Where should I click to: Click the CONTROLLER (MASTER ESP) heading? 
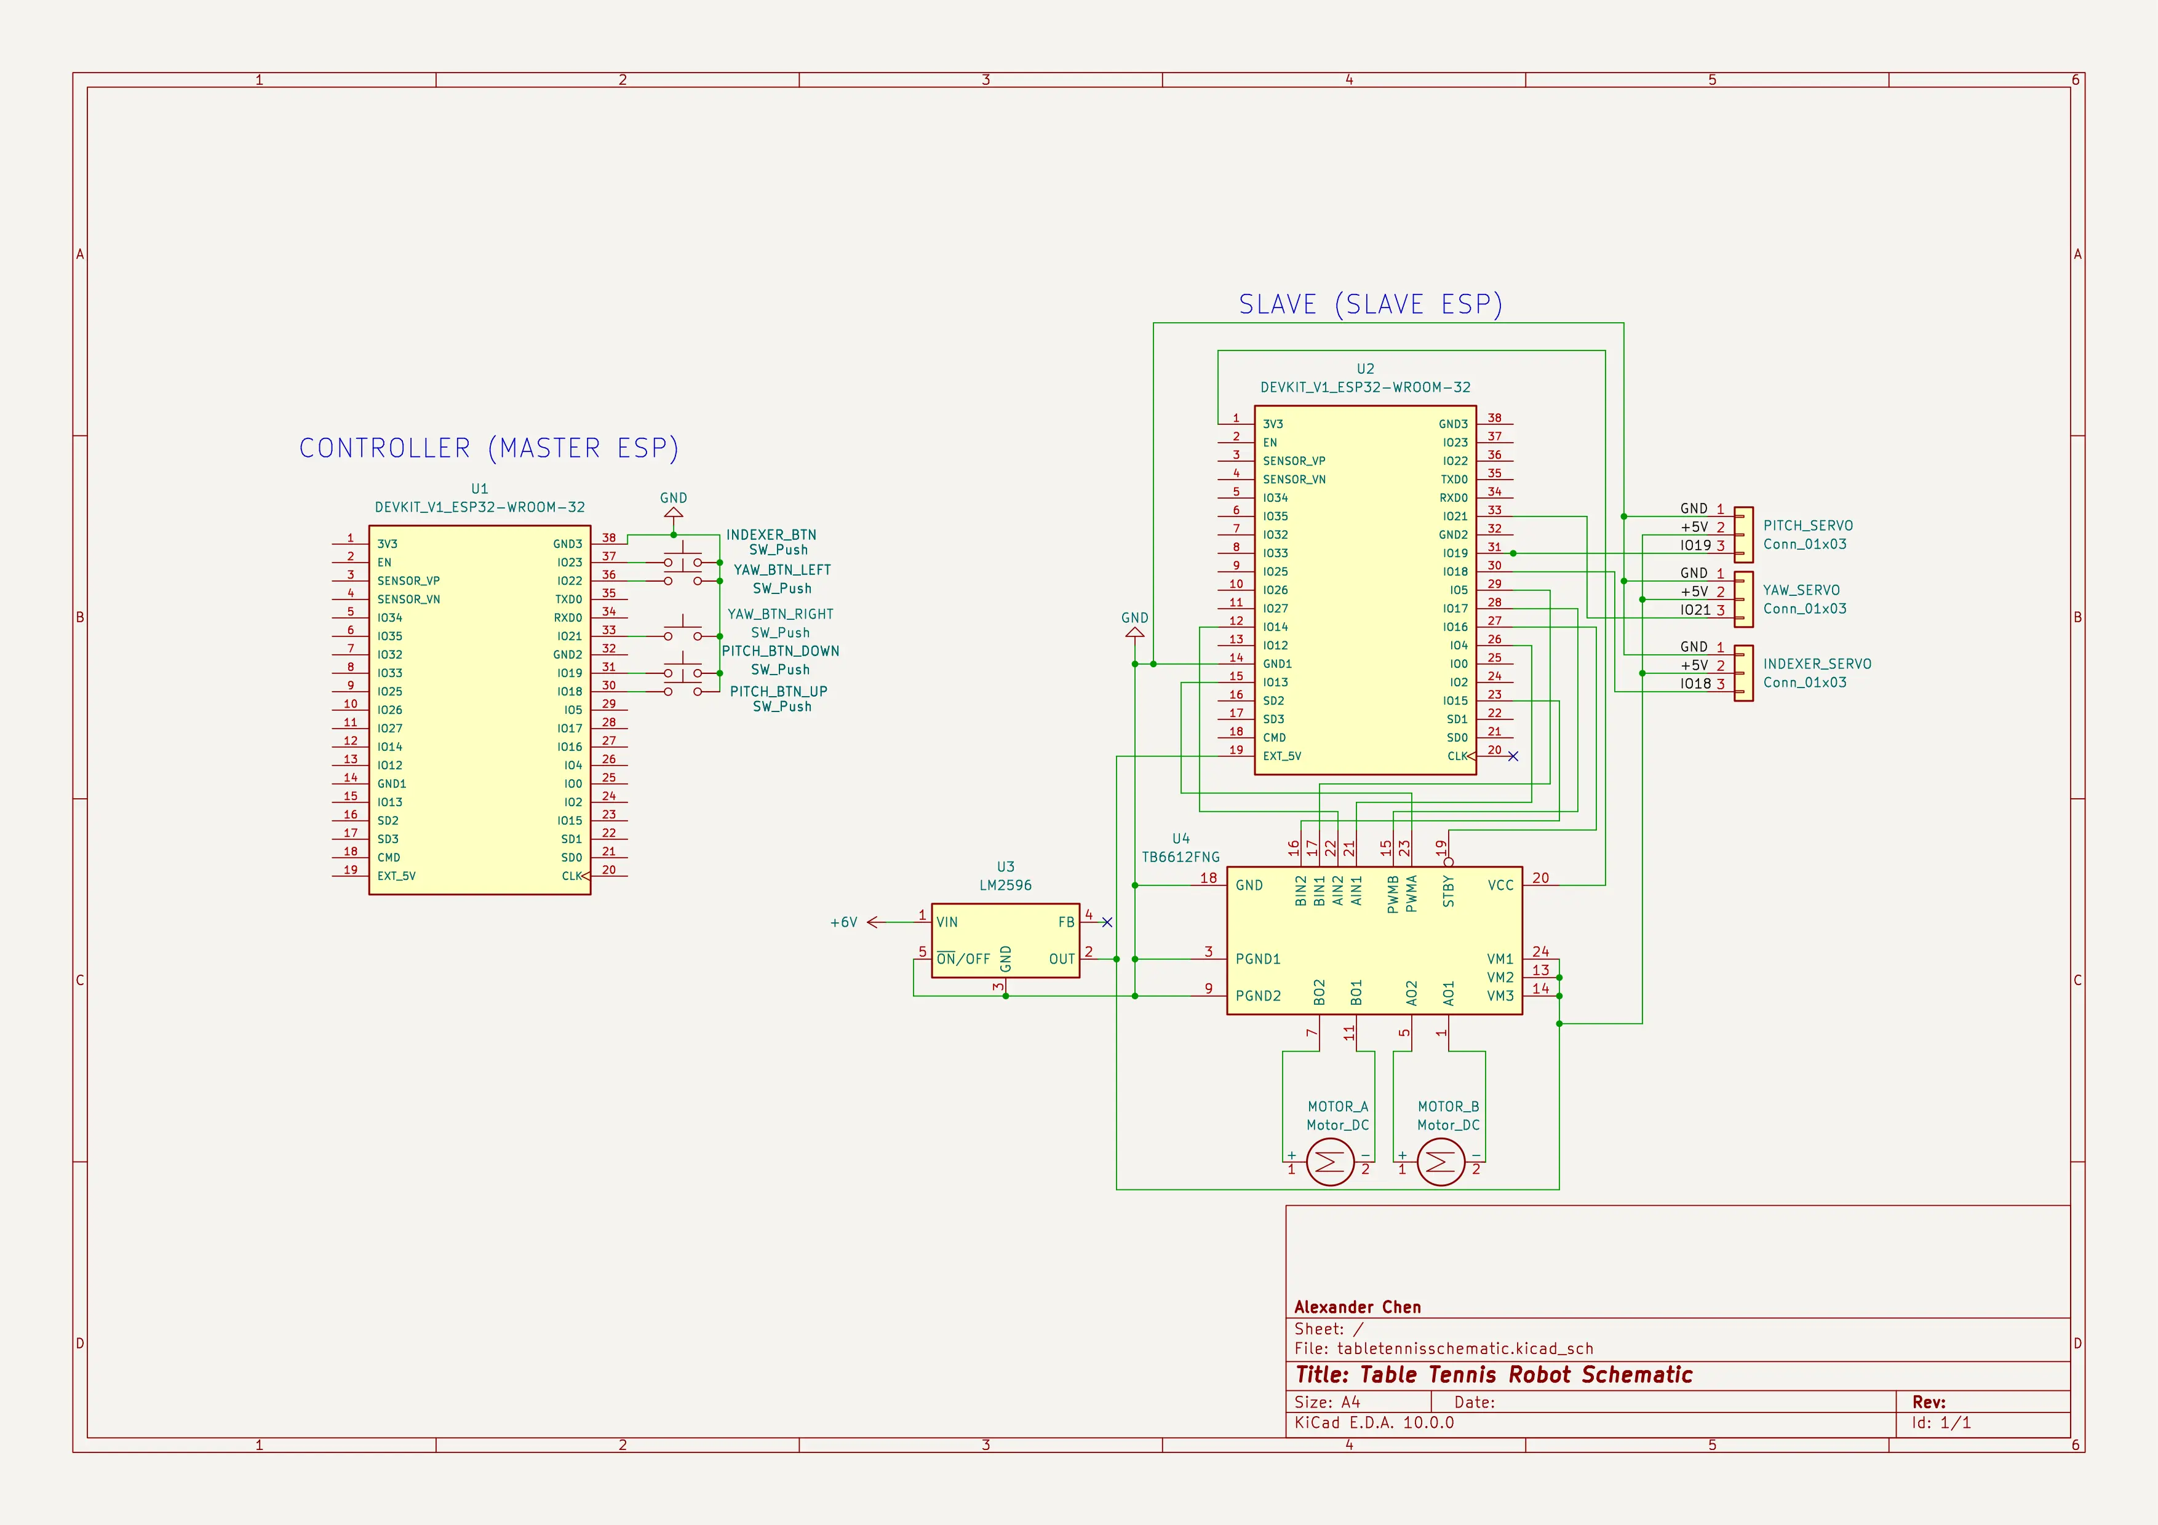click(488, 448)
